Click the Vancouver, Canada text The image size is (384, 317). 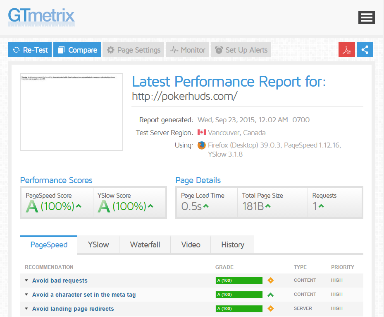coord(237,133)
